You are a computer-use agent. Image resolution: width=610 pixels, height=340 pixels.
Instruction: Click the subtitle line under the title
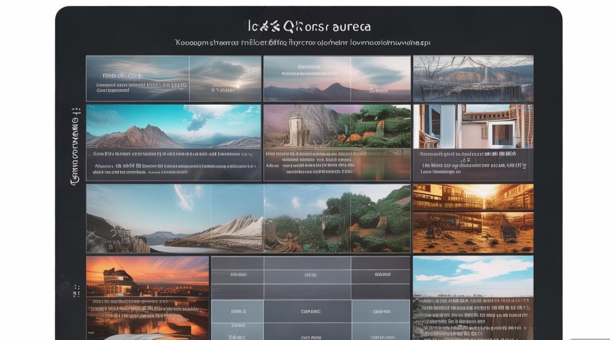click(x=302, y=43)
